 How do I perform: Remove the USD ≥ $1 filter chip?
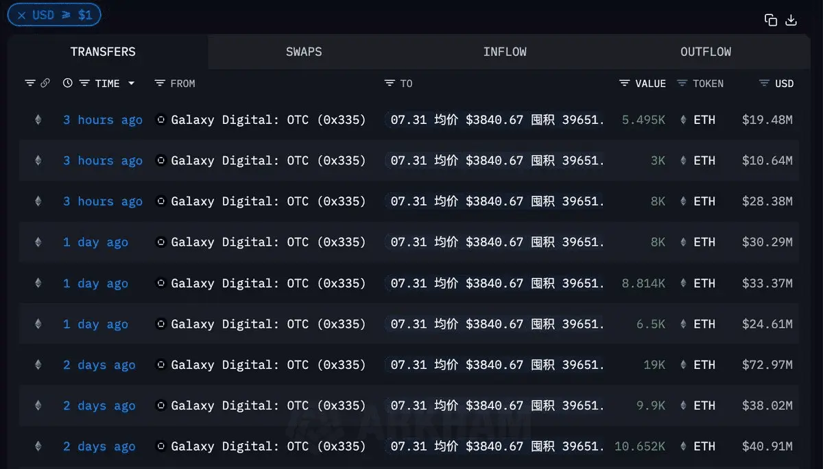(22, 15)
